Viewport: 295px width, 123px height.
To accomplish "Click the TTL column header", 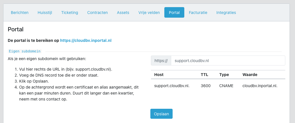I will [205, 75].
